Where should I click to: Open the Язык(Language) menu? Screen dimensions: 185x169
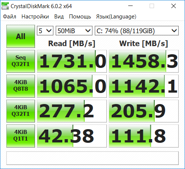coord(116,17)
